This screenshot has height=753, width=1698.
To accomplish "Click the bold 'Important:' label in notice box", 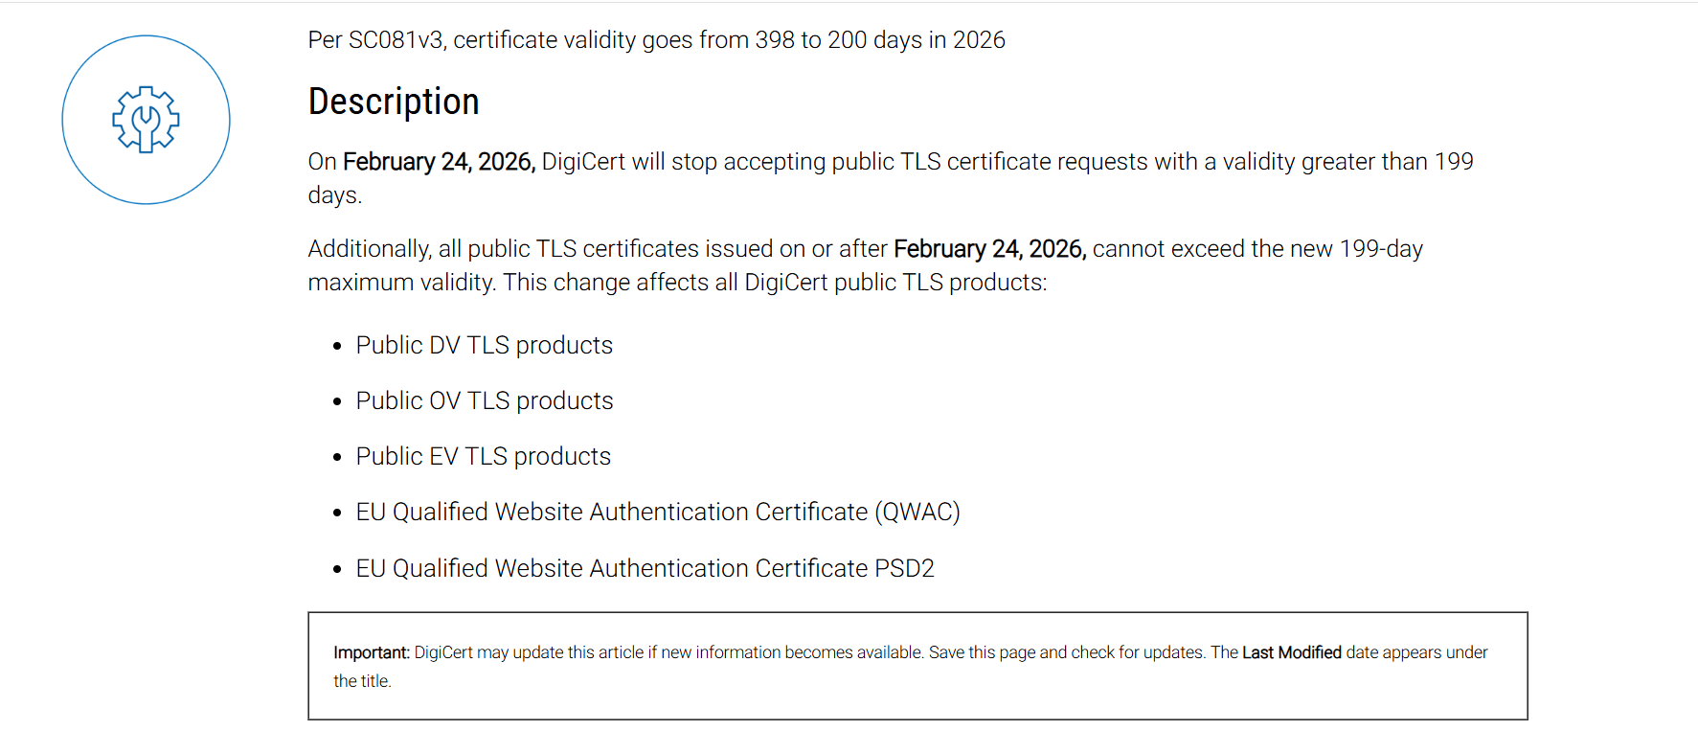I will [372, 652].
